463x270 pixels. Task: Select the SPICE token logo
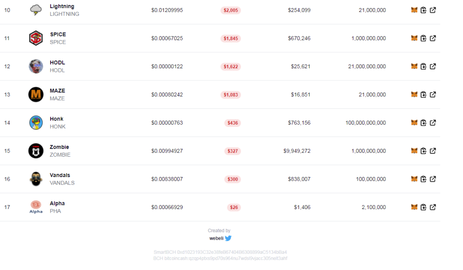(36, 38)
